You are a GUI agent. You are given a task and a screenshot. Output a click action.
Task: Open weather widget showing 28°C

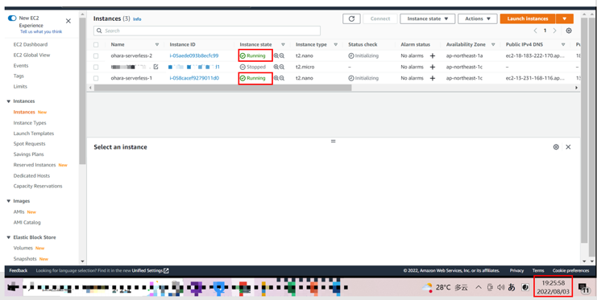click(x=445, y=287)
